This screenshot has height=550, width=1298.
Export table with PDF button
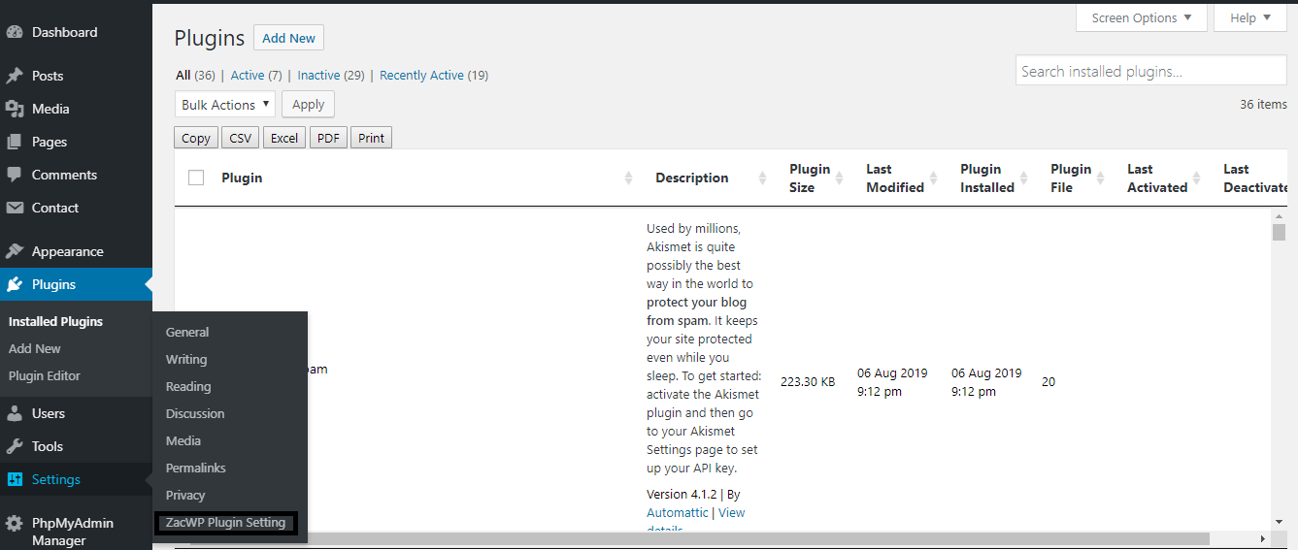tap(329, 138)
